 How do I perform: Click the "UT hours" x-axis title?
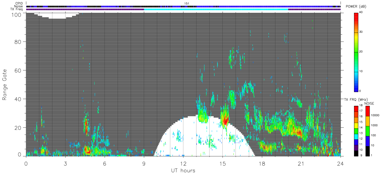(x=183, y=171)
